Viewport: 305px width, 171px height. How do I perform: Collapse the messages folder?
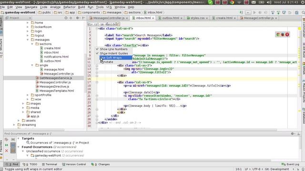(28, 39)
